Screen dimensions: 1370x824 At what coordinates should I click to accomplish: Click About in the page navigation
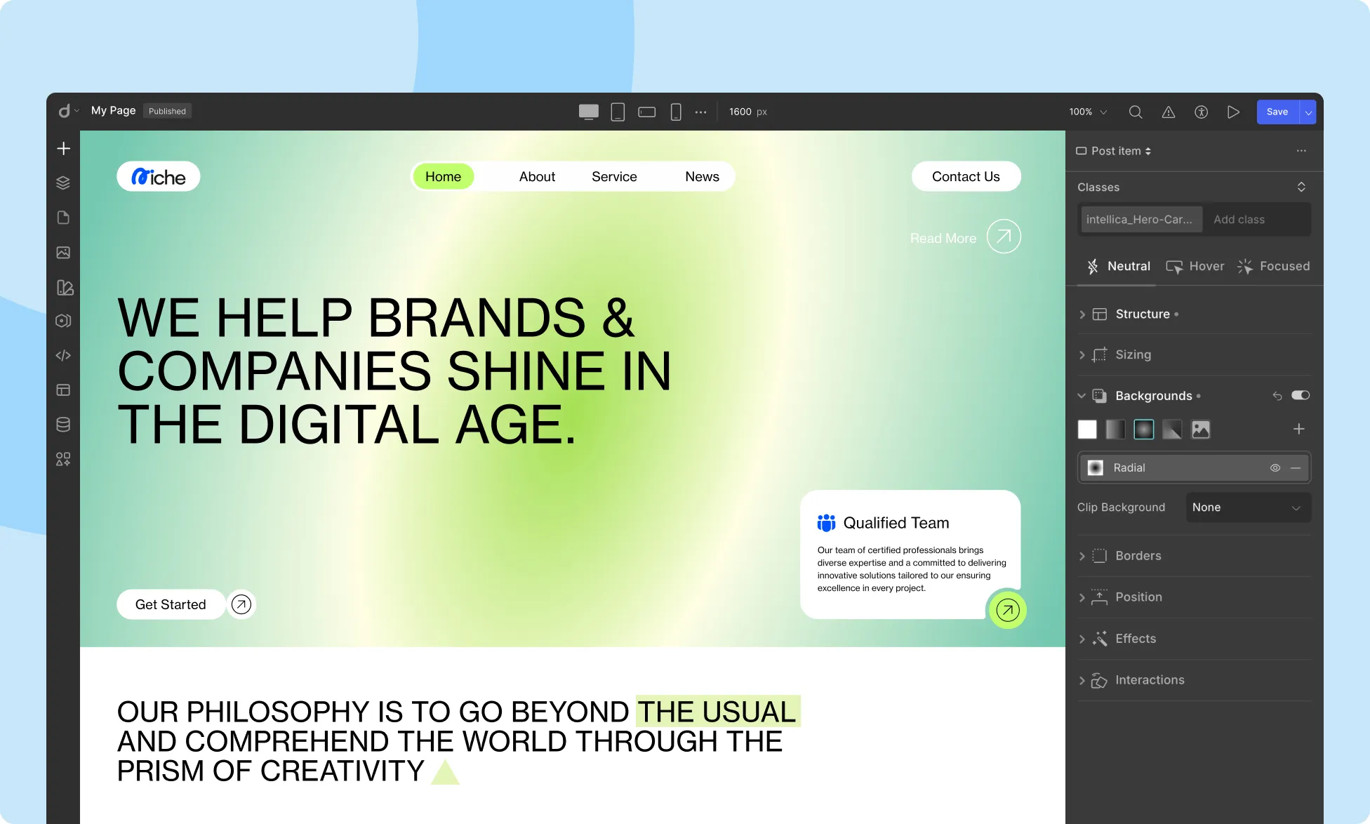[537, 177]
